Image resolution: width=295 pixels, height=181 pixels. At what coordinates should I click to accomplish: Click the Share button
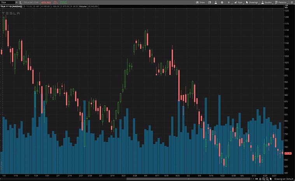pyautogui.click(x=201, y=2)
